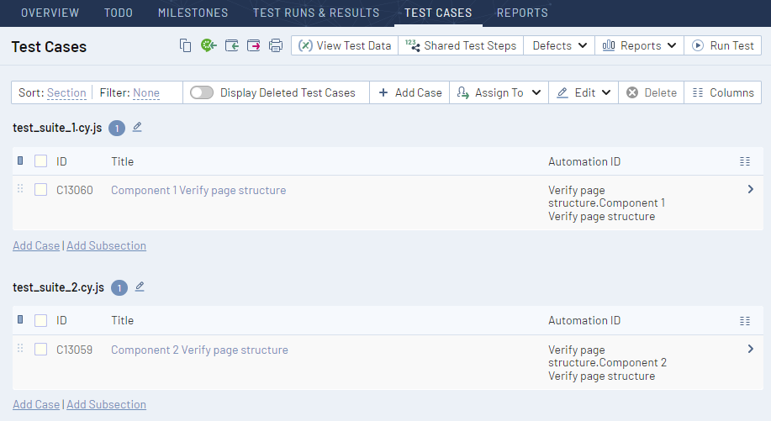Click the green import icon with arrow
The height and width of the screenshot is (421, 771).
[209, 45]
